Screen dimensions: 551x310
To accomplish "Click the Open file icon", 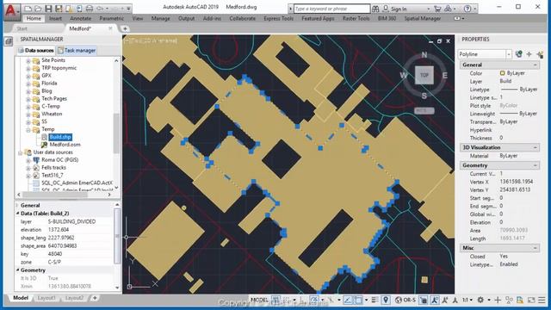I will [x=38, y=9].
